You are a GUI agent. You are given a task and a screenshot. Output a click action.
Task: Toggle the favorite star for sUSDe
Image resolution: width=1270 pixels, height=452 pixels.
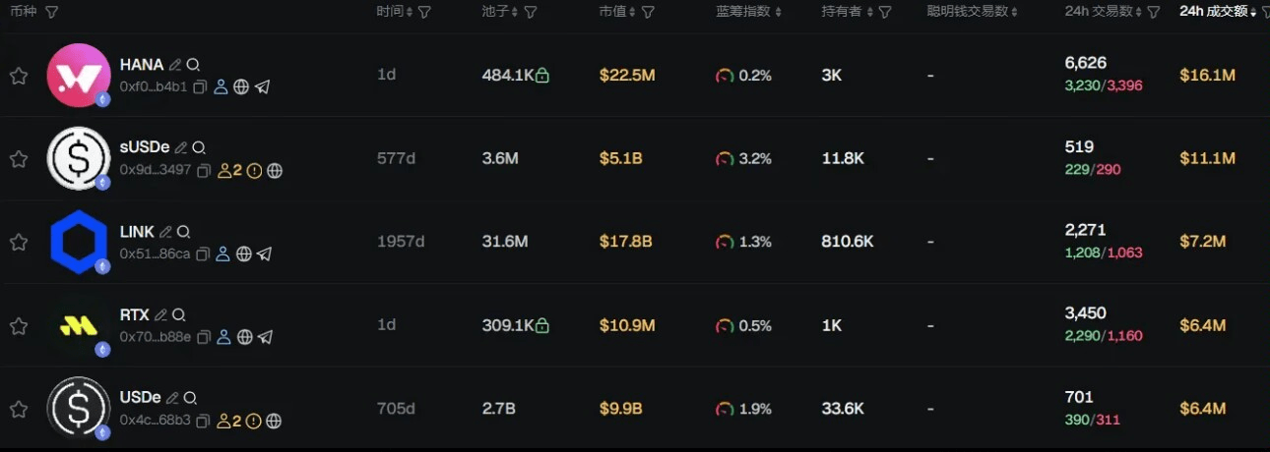(19, 159)
